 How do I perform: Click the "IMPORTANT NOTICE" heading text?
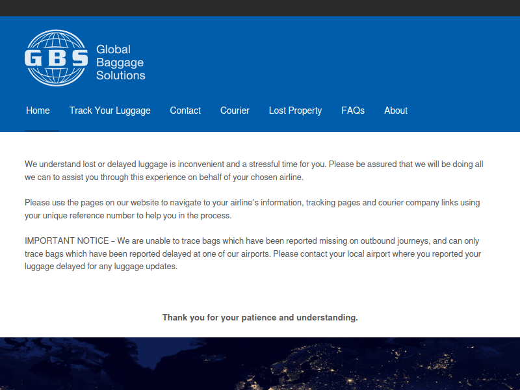point(66,241)
